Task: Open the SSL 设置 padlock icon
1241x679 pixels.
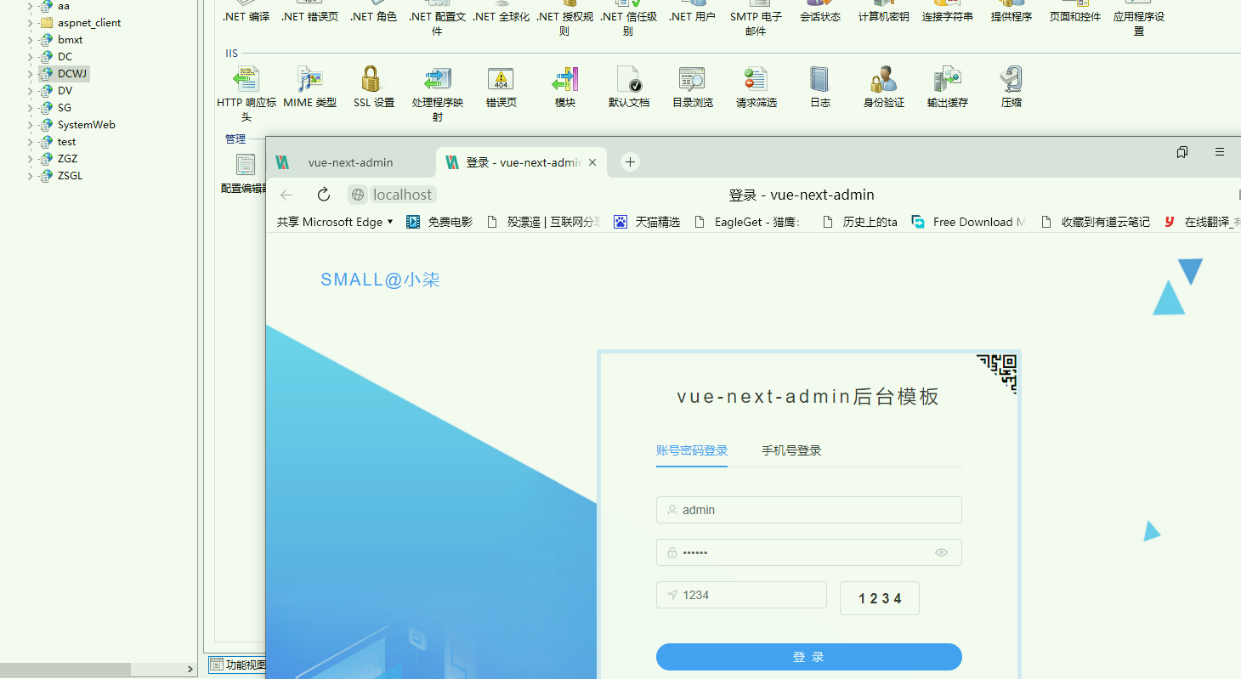Action: [371, 80]
